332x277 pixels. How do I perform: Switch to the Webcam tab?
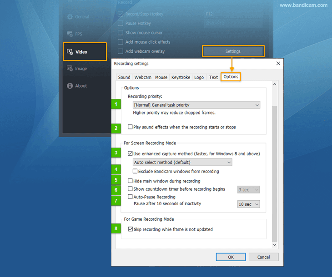pyautogui.click(x=143, y=77)
